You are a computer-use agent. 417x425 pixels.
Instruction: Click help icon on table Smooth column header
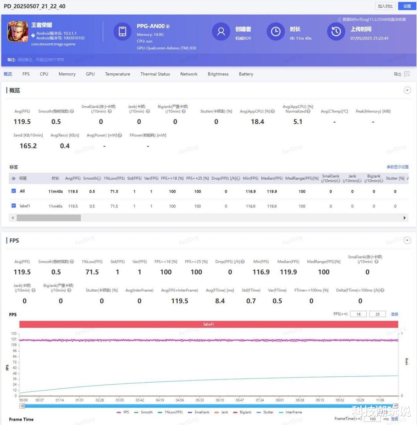pyautogui.click(x=99, y=179)
